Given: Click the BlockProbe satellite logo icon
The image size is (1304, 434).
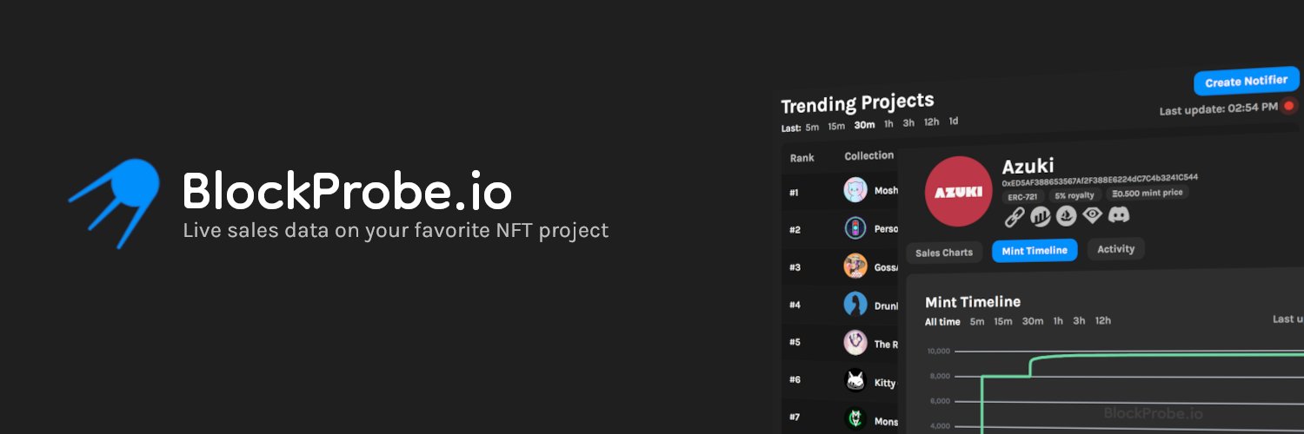Looking at the screenshot, I should click(116, 202).
